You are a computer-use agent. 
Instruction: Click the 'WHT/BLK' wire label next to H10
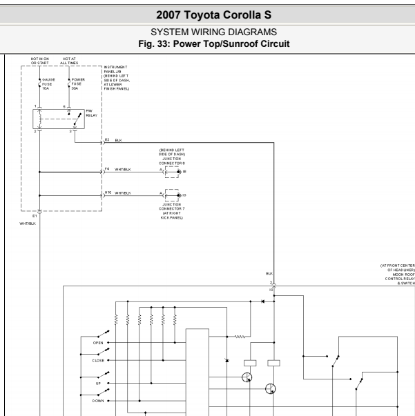[x=123, y=193]
